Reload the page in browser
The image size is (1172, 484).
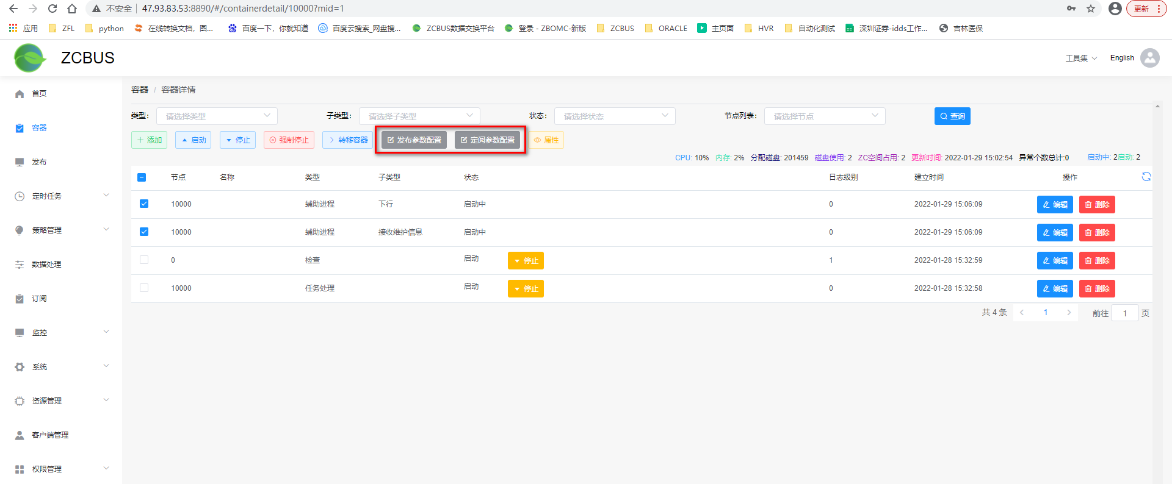52,9
